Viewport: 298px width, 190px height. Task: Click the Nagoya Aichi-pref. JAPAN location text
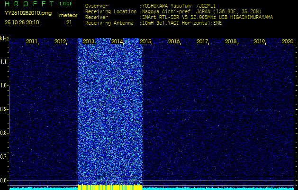coord(202,12)
